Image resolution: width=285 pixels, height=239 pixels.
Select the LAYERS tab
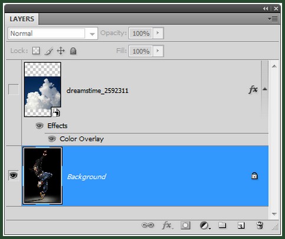click(22, 19)
